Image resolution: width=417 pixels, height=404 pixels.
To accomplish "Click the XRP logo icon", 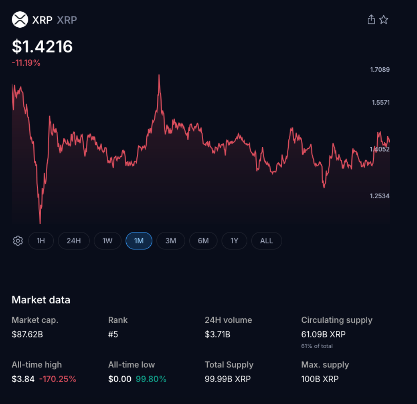I will tap(19, 20).
